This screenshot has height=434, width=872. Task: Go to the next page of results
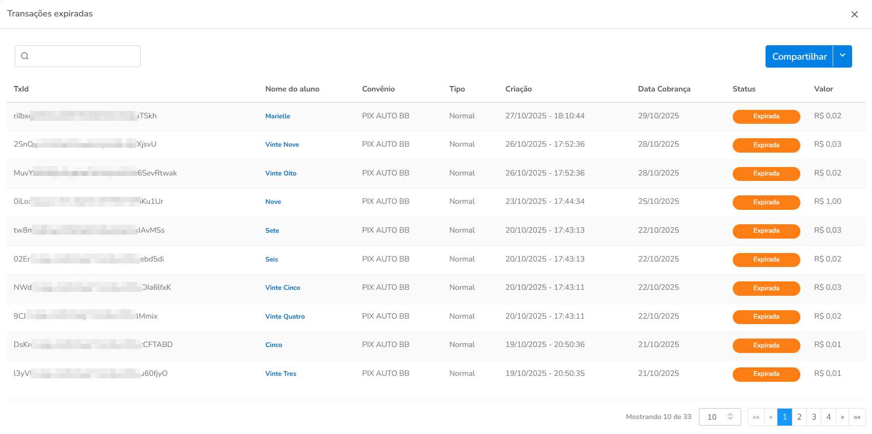842,417
